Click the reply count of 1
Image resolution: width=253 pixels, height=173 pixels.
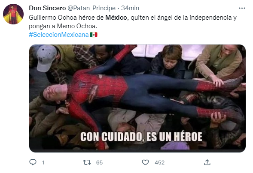click(x=43, y=163)
